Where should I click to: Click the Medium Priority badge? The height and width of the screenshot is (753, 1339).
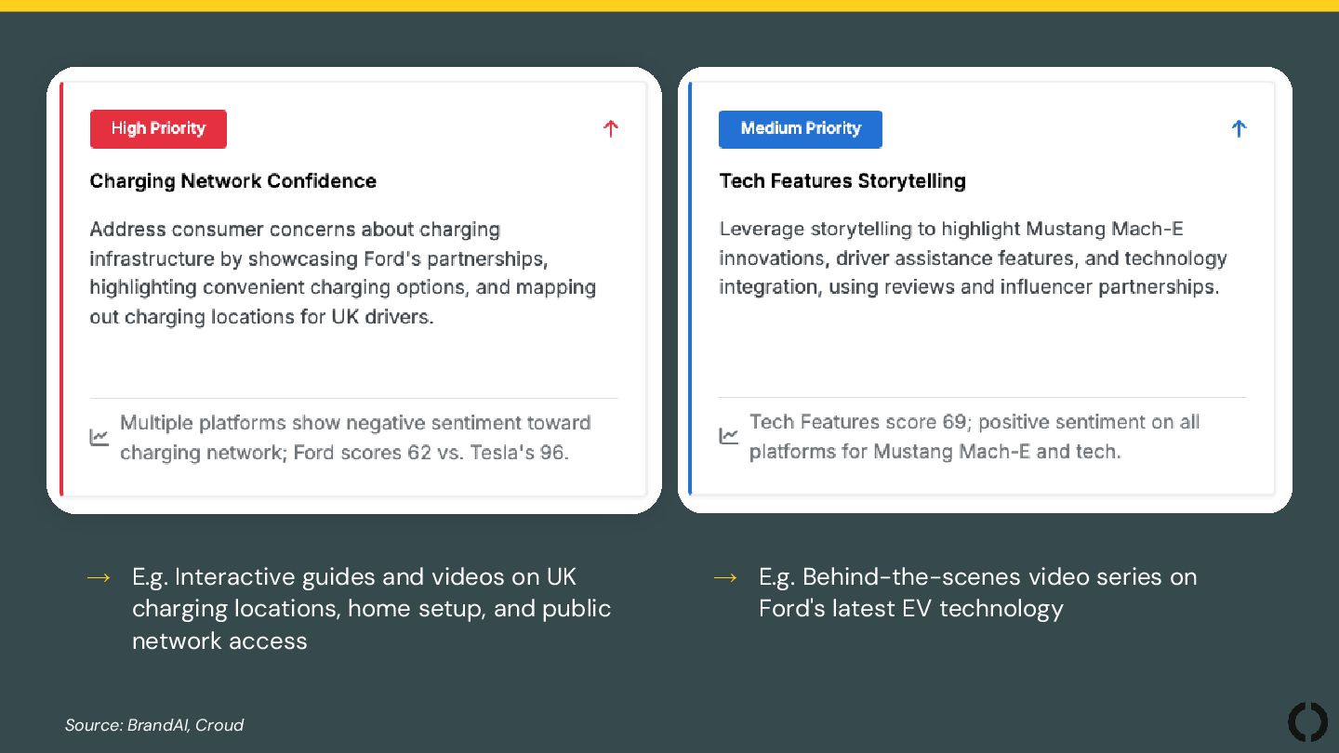(x=801, y=129)
